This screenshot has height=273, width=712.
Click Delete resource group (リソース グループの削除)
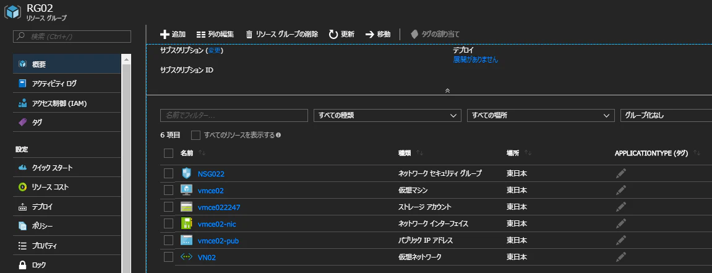tap(282, 34)
